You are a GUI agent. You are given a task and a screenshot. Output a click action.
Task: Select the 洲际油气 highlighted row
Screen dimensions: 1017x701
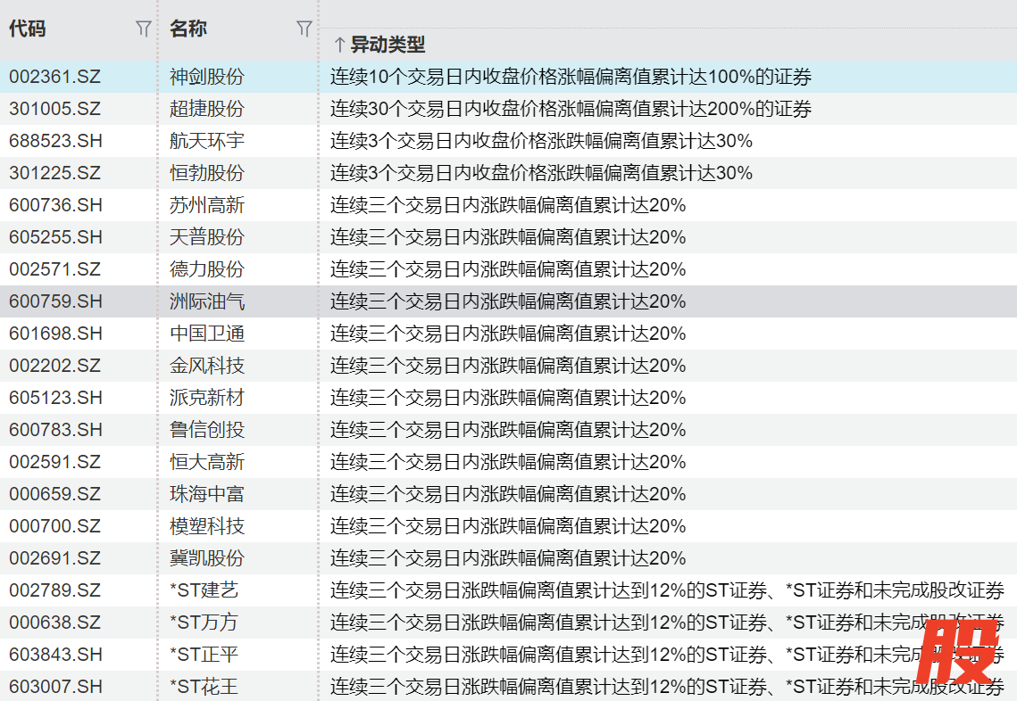[x=207, y=301]
